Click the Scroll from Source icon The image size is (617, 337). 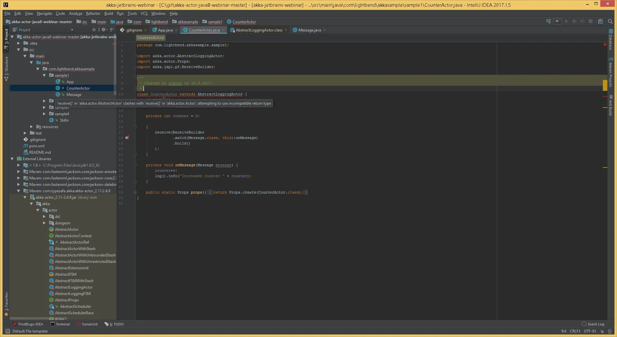pyautogui.click(x=94, y=30)
